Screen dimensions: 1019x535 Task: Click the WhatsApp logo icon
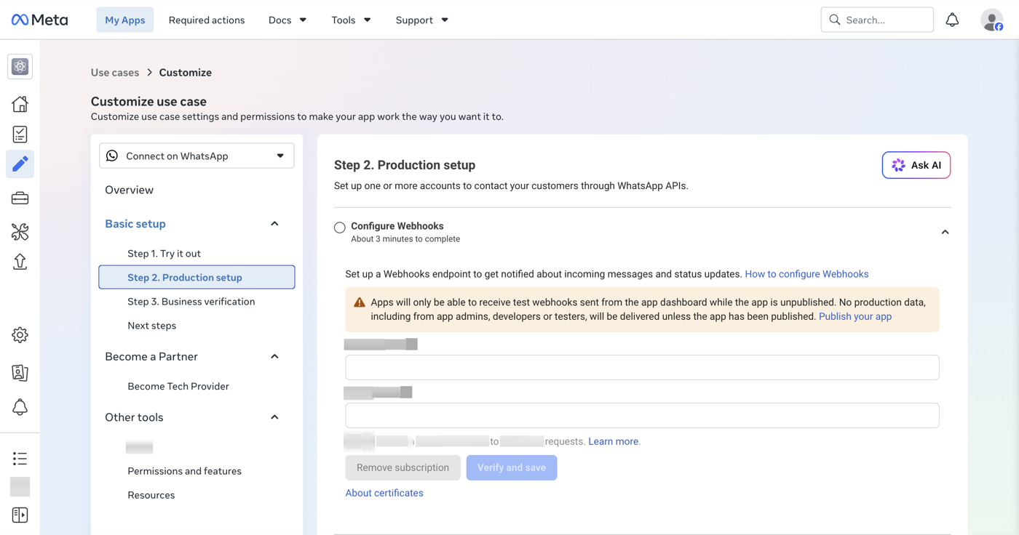(x=112, y=156)
